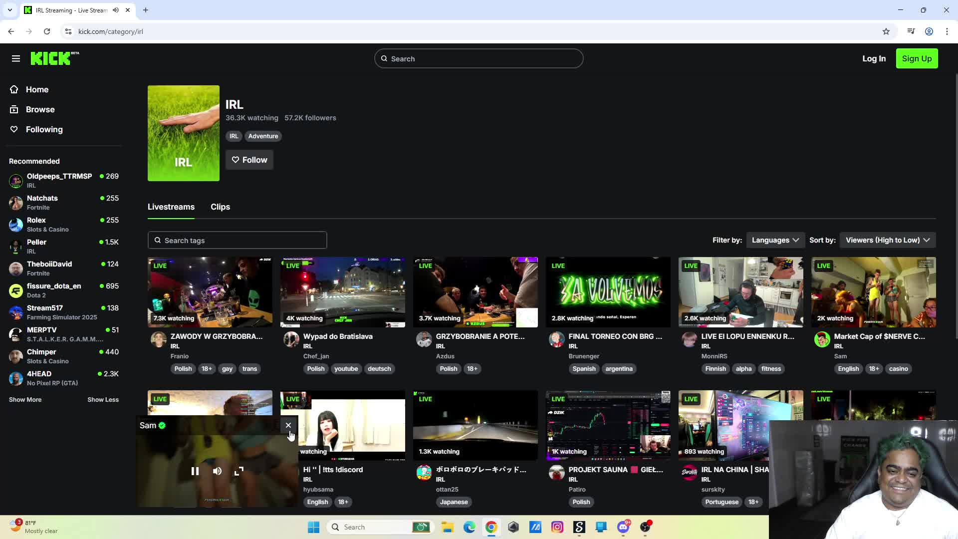Screen dimensions: 958x539
Task: Open the Hi !tts !discord stream title
Action: coord(333,470)
